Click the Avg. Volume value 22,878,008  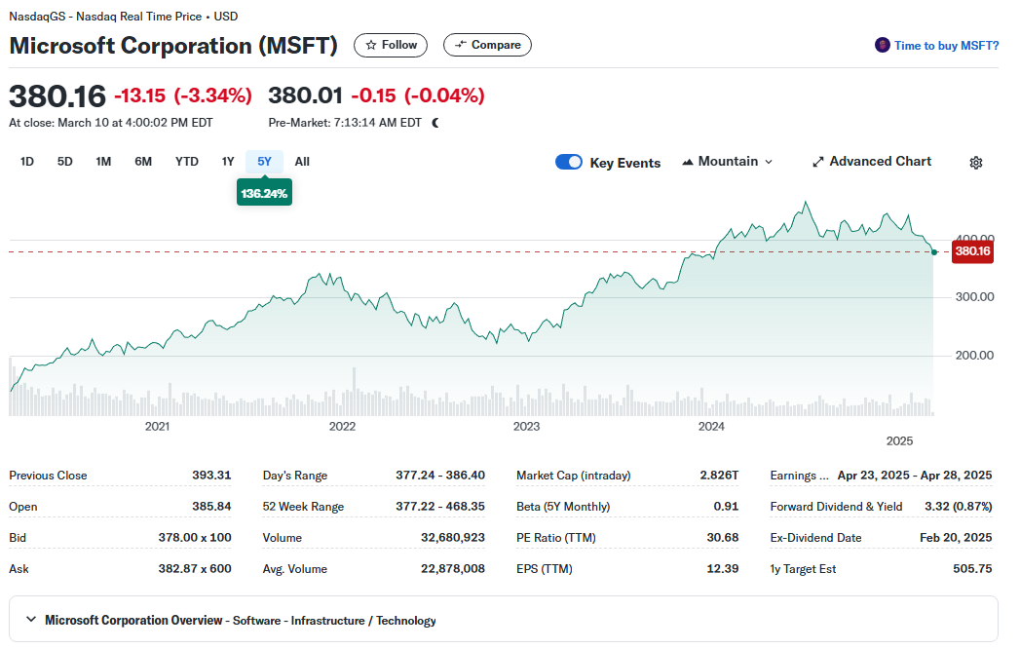(453, 569)
